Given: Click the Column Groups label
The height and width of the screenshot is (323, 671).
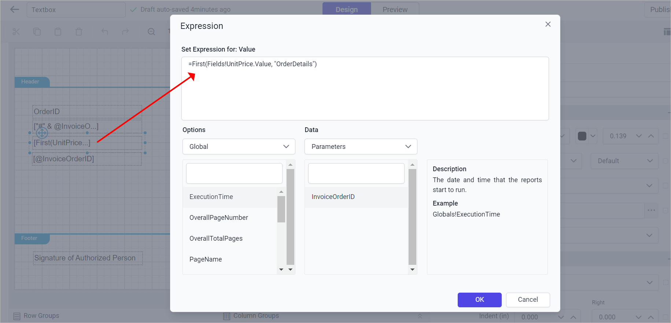Looking at the screenshot, I should pos(256,316).
